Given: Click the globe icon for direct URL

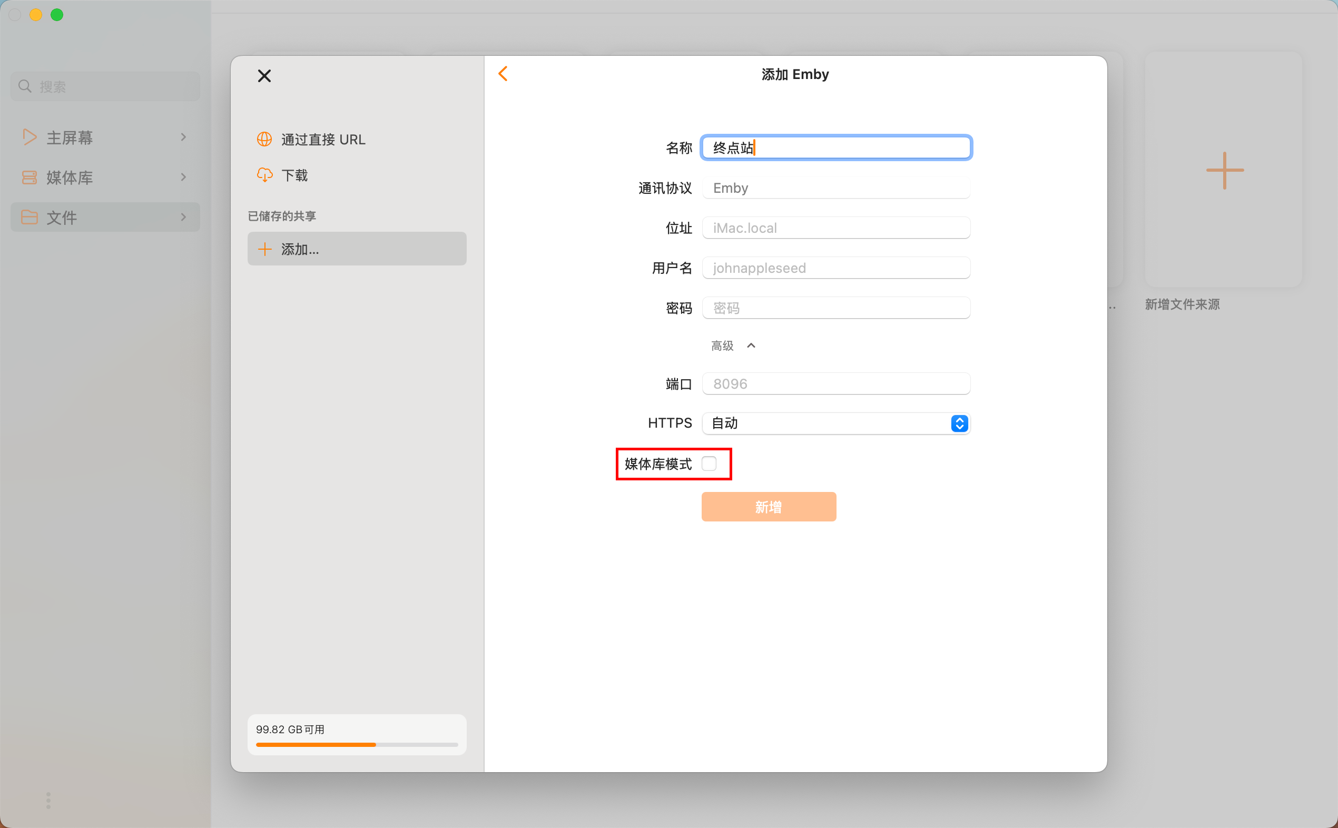Looking at the screenshot, I should point(264,140).
